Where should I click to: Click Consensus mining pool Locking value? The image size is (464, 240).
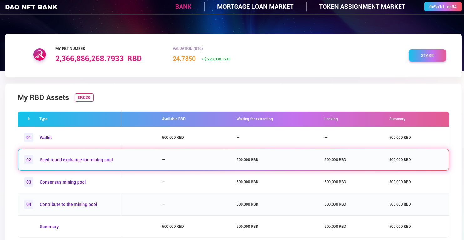335,182
